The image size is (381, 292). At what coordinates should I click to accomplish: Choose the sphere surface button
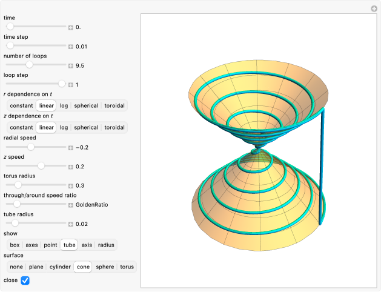point(104,267)
